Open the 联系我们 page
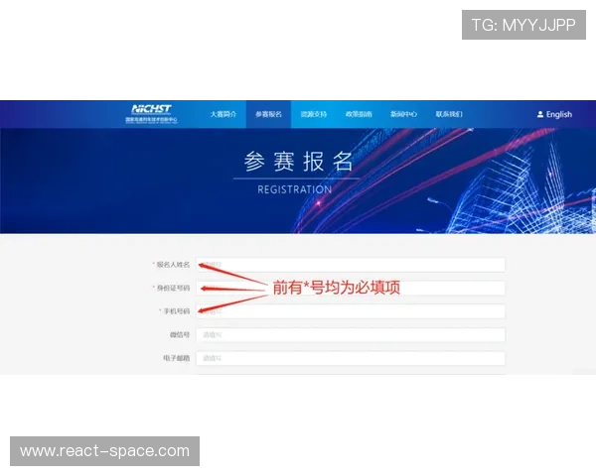The height and width of the screenshot is (476, 596). click(449, 114)
